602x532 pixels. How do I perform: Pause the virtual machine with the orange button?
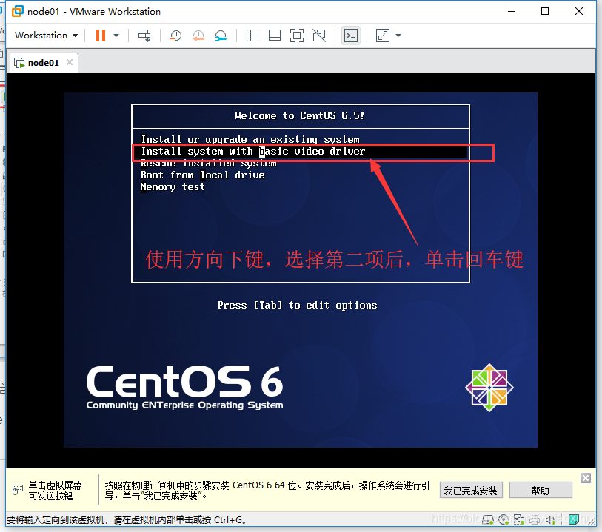[x=101, y=36]
